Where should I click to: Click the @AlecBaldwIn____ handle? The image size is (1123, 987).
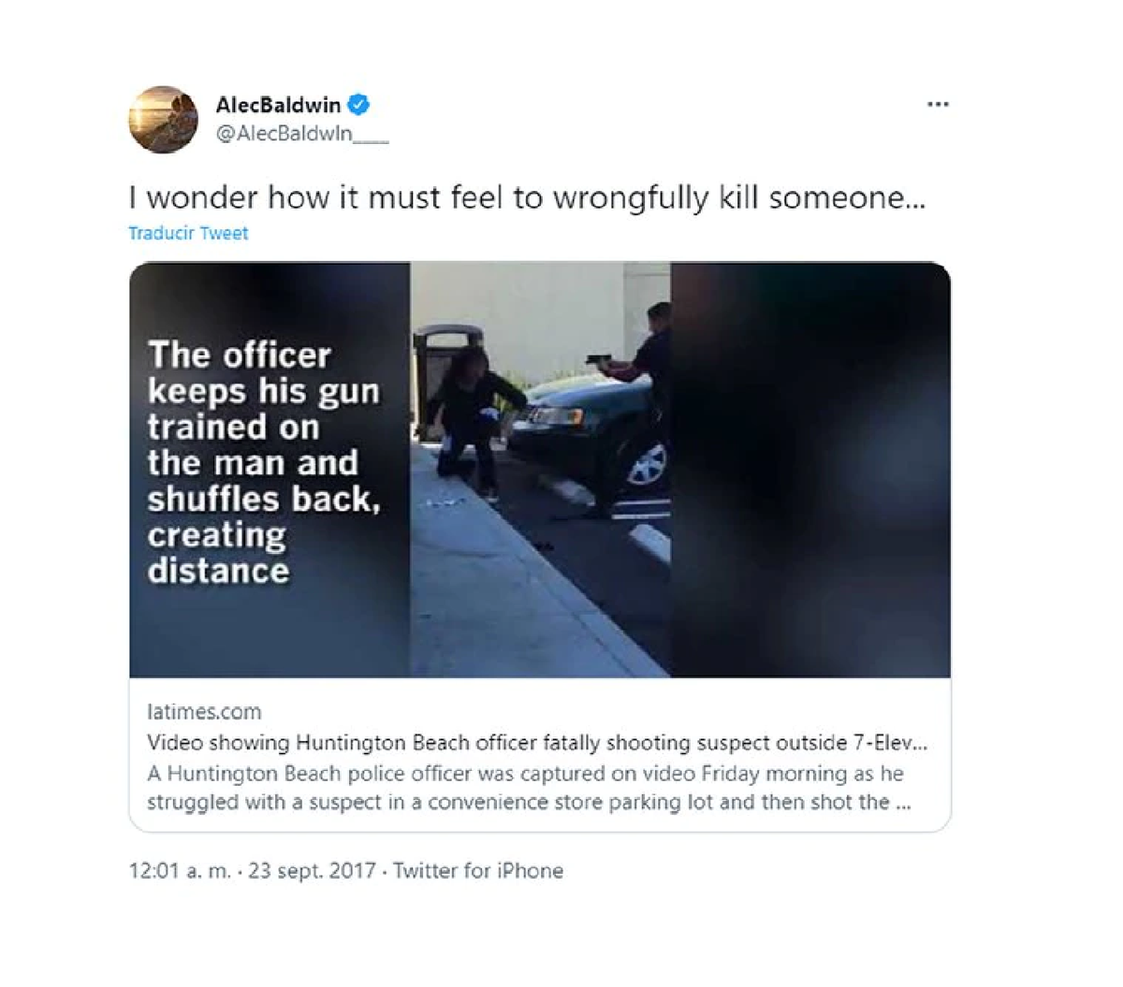pos(302,134)
